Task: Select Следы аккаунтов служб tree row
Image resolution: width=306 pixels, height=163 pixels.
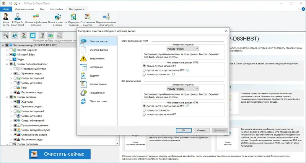Action: [x=36, y=130]
